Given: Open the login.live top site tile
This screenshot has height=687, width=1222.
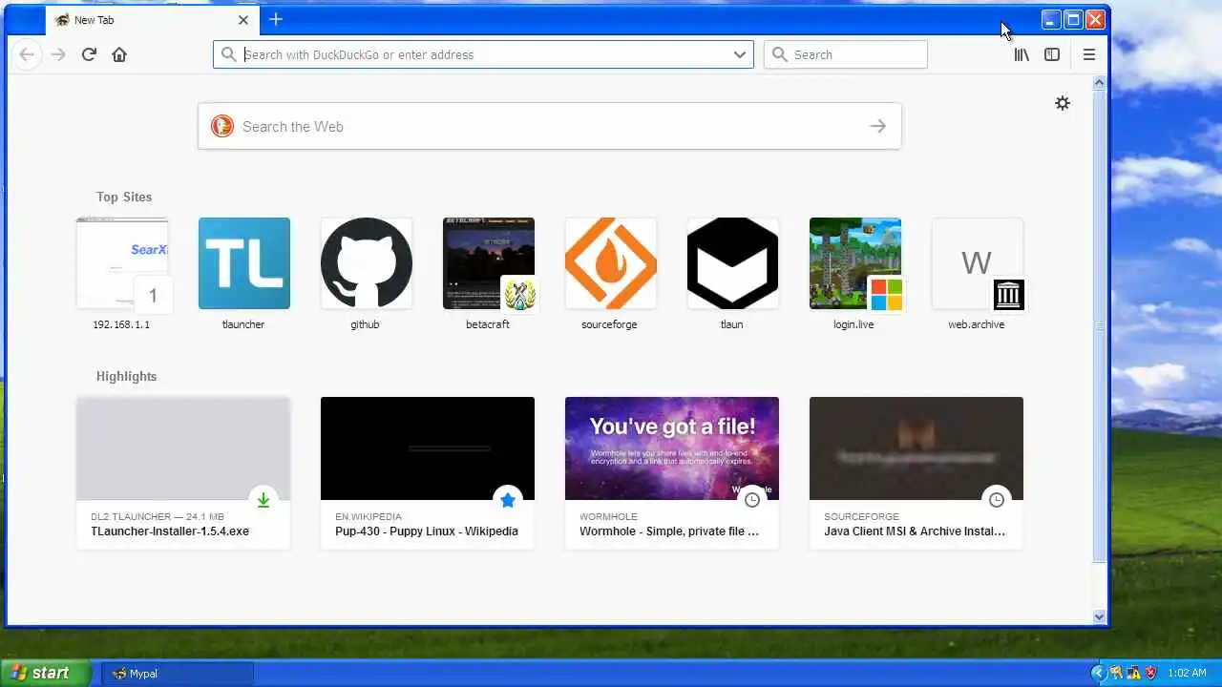Looking at the screenshot, I should pyautogui.click(x=855, y=274).
